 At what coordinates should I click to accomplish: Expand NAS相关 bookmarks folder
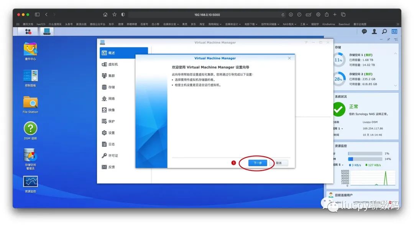point(290,24)
